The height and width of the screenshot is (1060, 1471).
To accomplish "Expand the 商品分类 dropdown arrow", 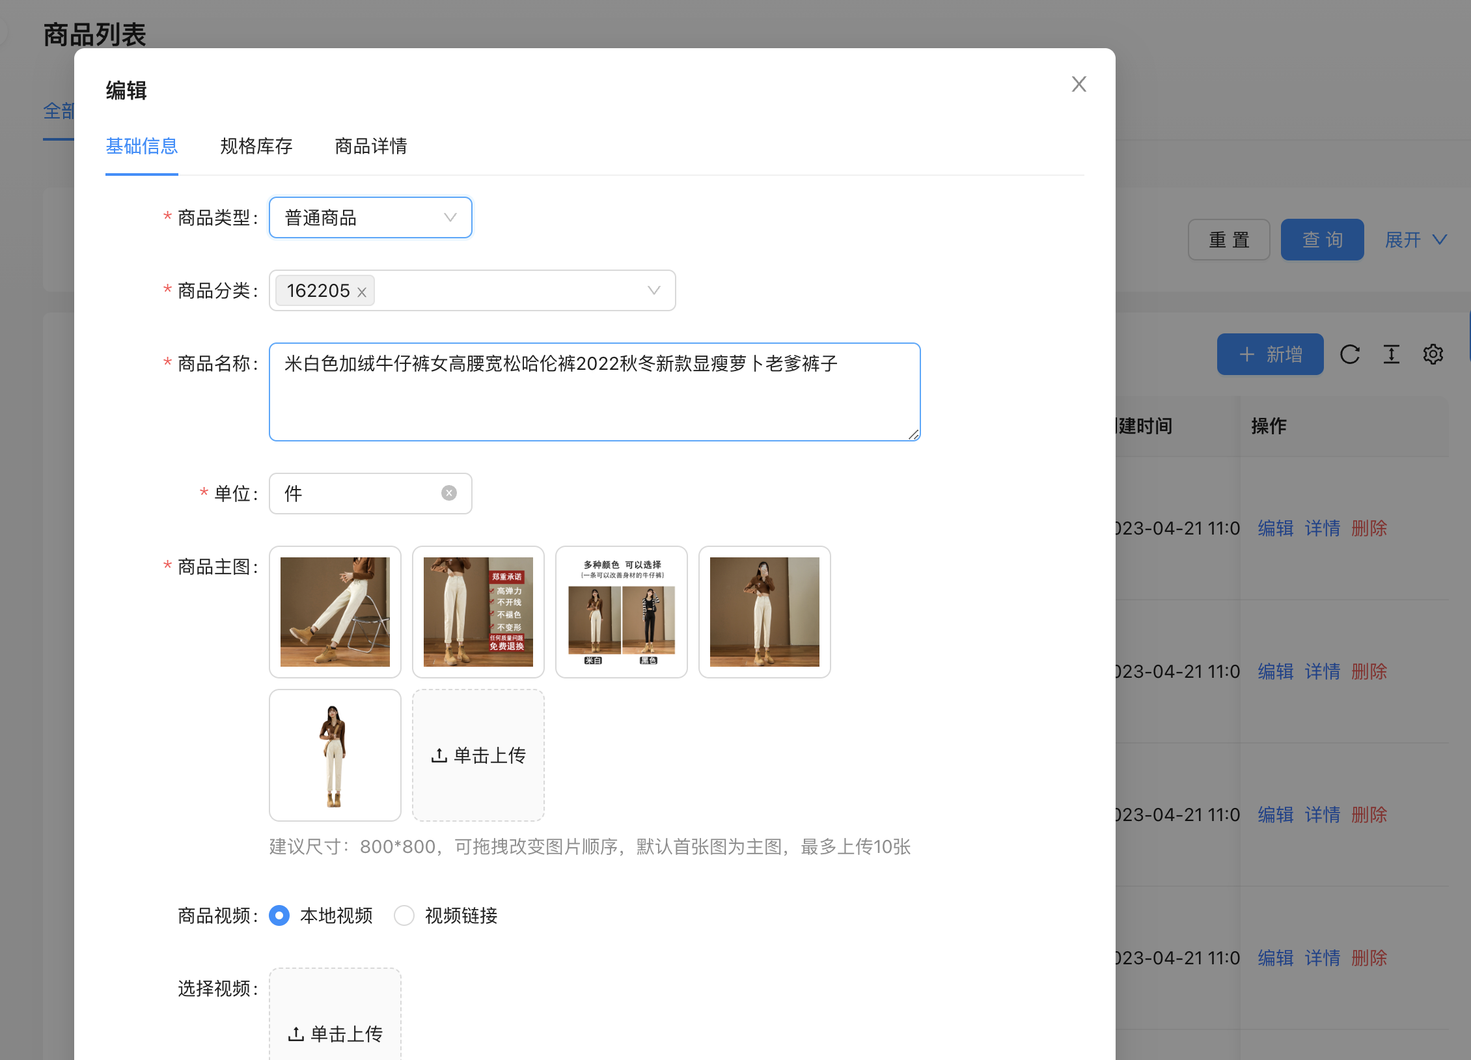I will tap(653, 290).
